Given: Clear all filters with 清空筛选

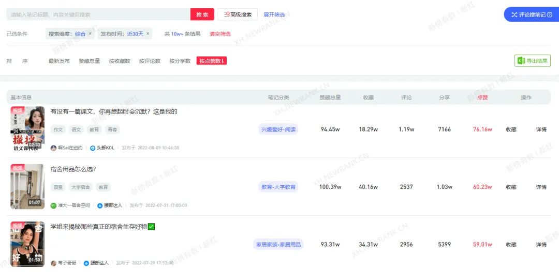Looking at the screenshot, I should pyautogui.click(x=220, y=34).
